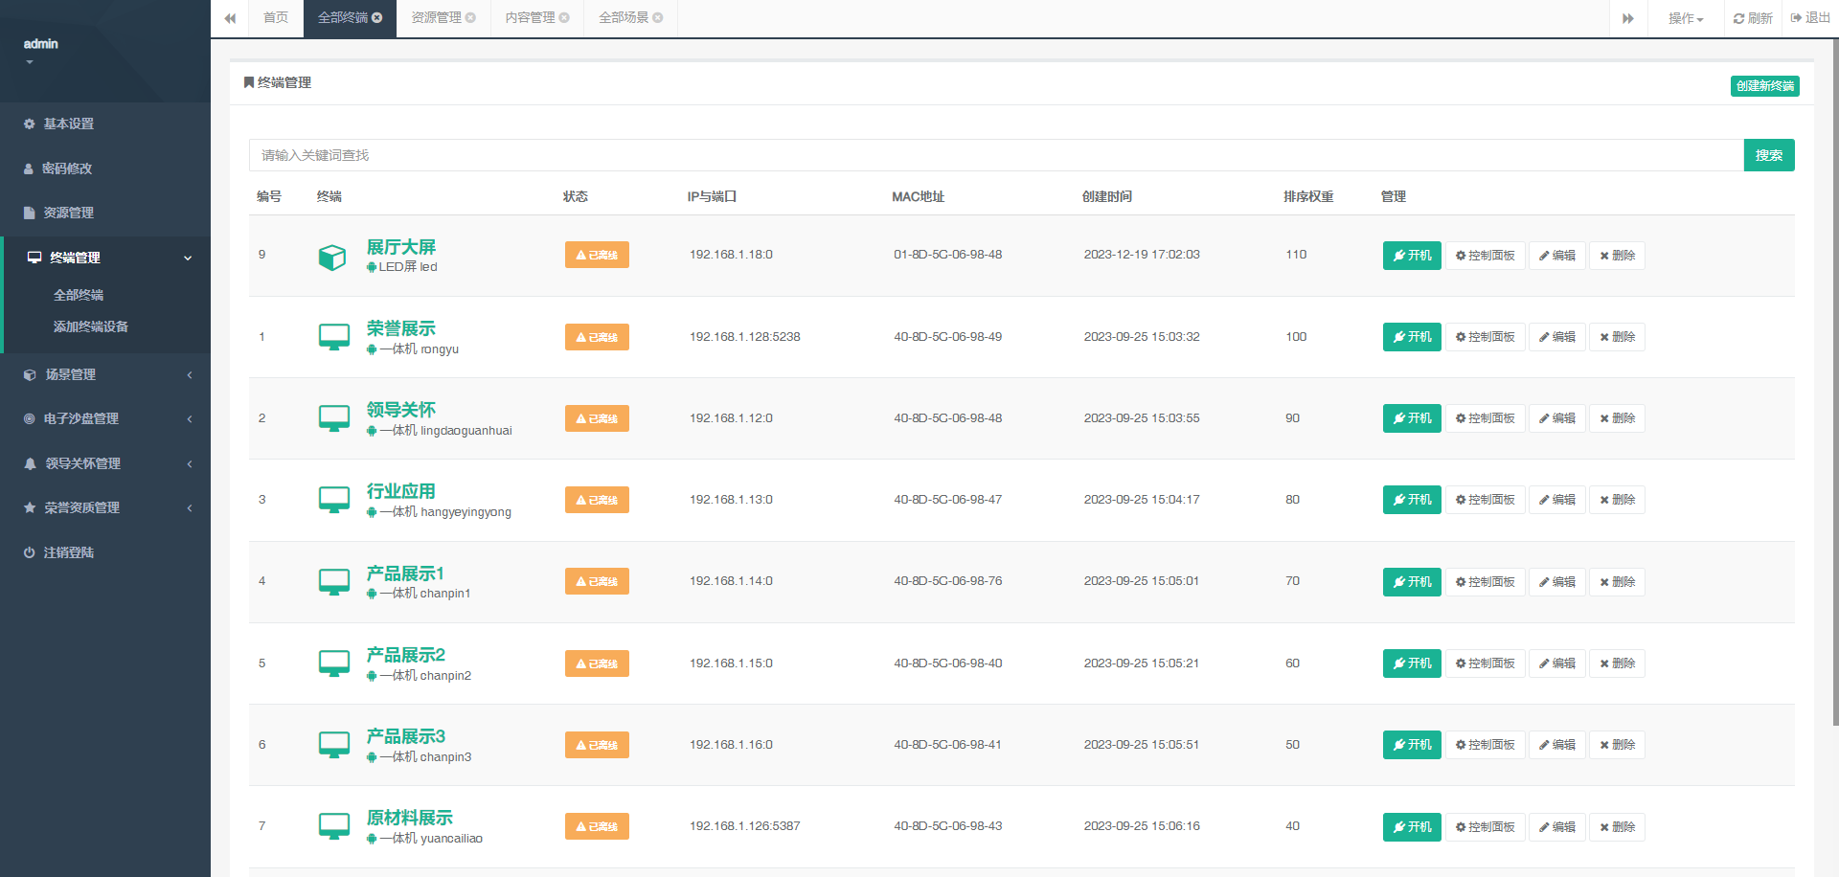Click the tab scroll-right double arrow icon
This screenshot has height=877, width=1839.
pyautogui.click(x=1628, y=18)
